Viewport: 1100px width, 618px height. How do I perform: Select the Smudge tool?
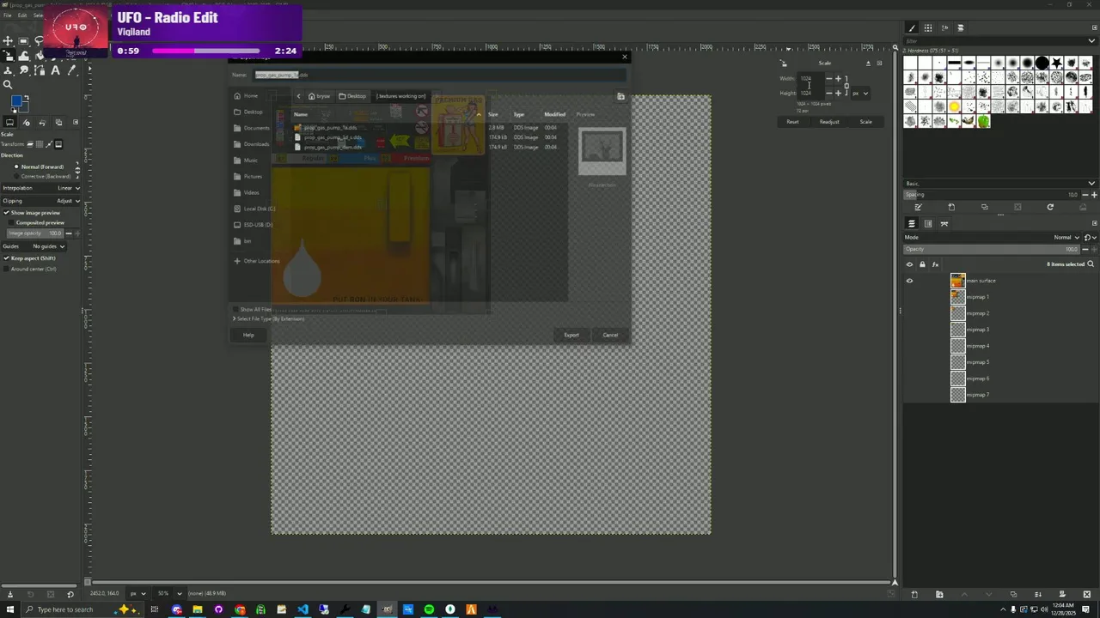(23, 70)
